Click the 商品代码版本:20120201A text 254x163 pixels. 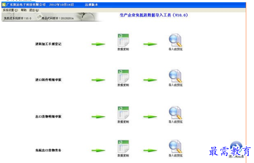pos(57,18)
